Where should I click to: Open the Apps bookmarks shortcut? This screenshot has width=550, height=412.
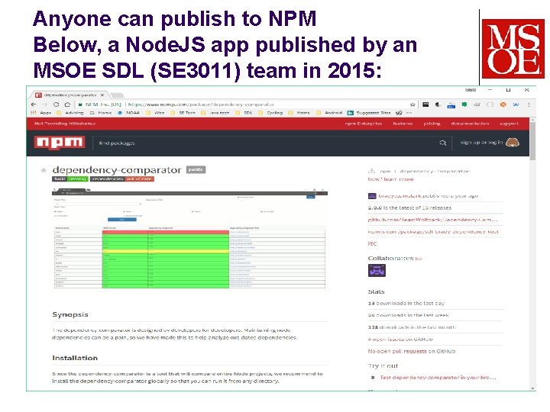[x=41, y=113]
